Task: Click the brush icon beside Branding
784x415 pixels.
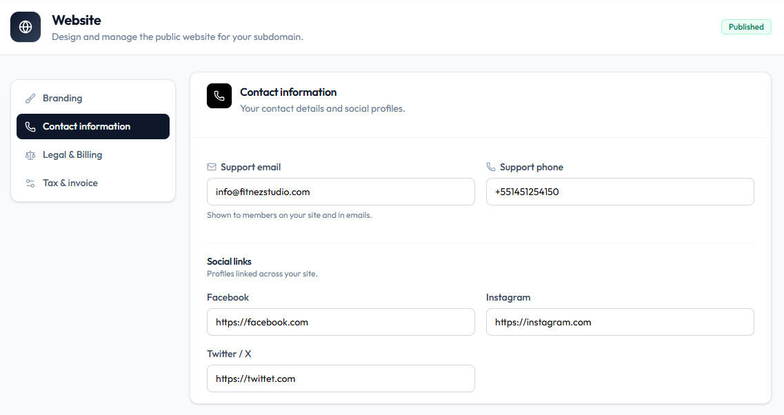Action: [30, 99]
